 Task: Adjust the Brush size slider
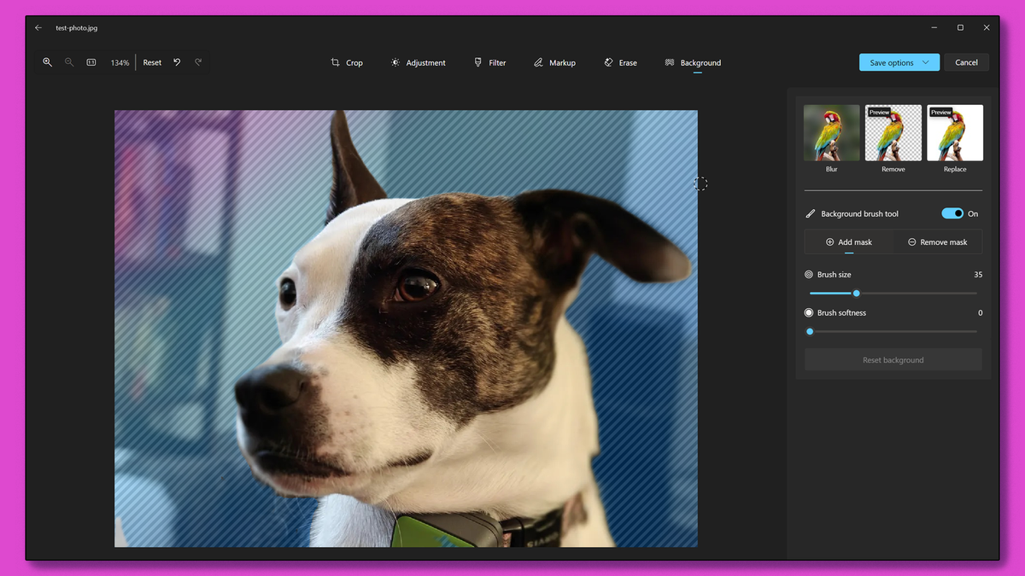tap(856, 293)
